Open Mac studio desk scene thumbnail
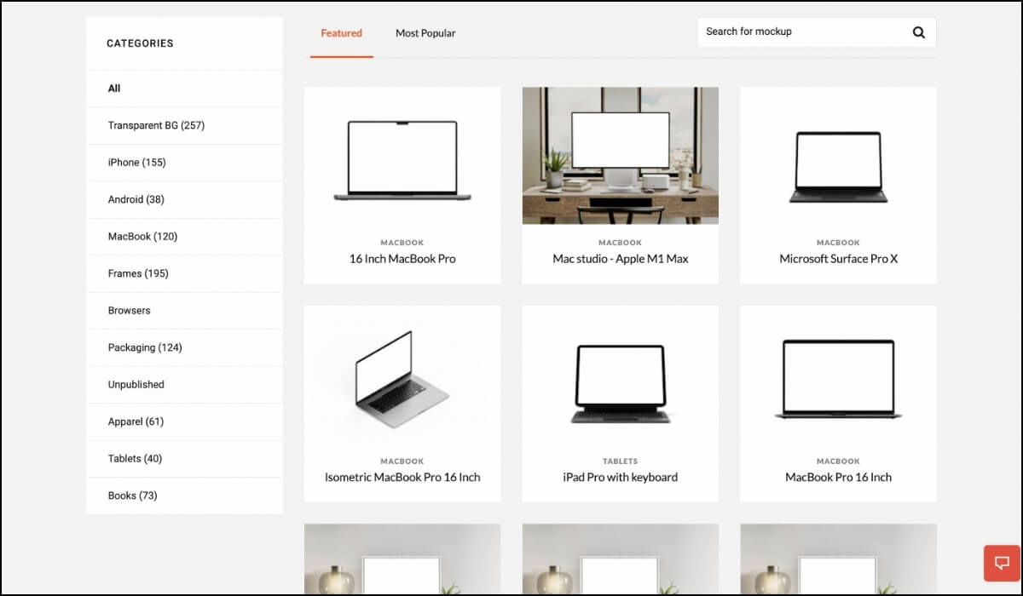 621,156
